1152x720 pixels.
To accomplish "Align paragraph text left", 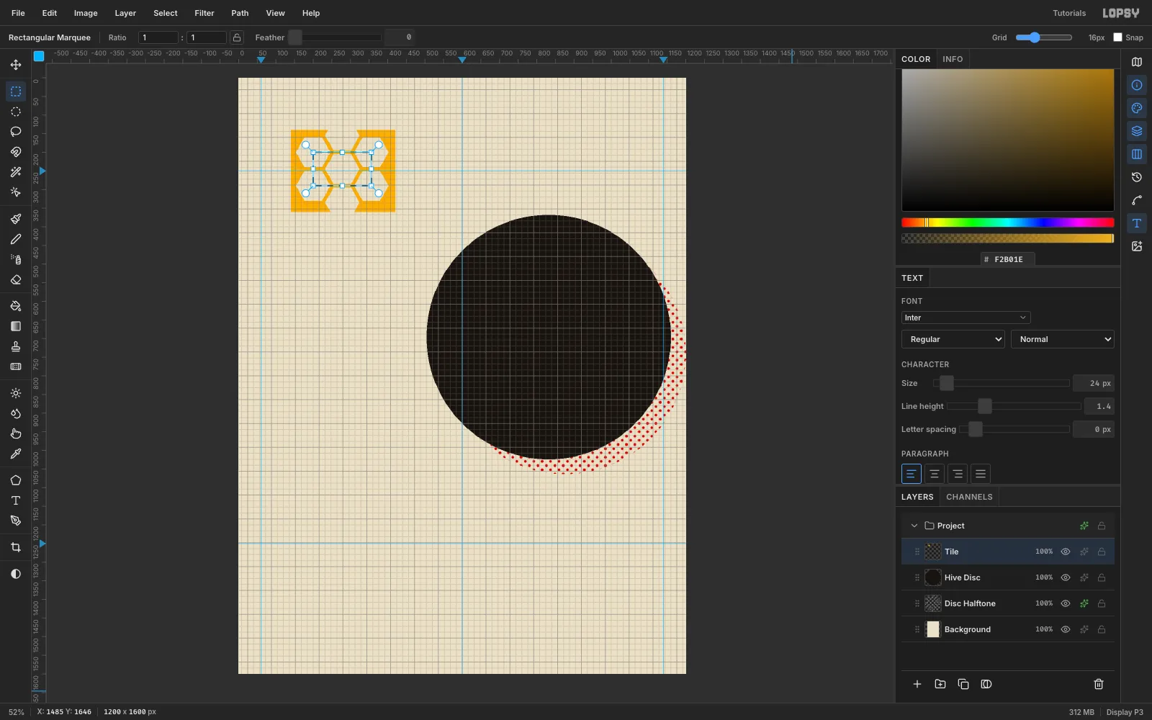I will pyautogui.click(x=912, y=474).
